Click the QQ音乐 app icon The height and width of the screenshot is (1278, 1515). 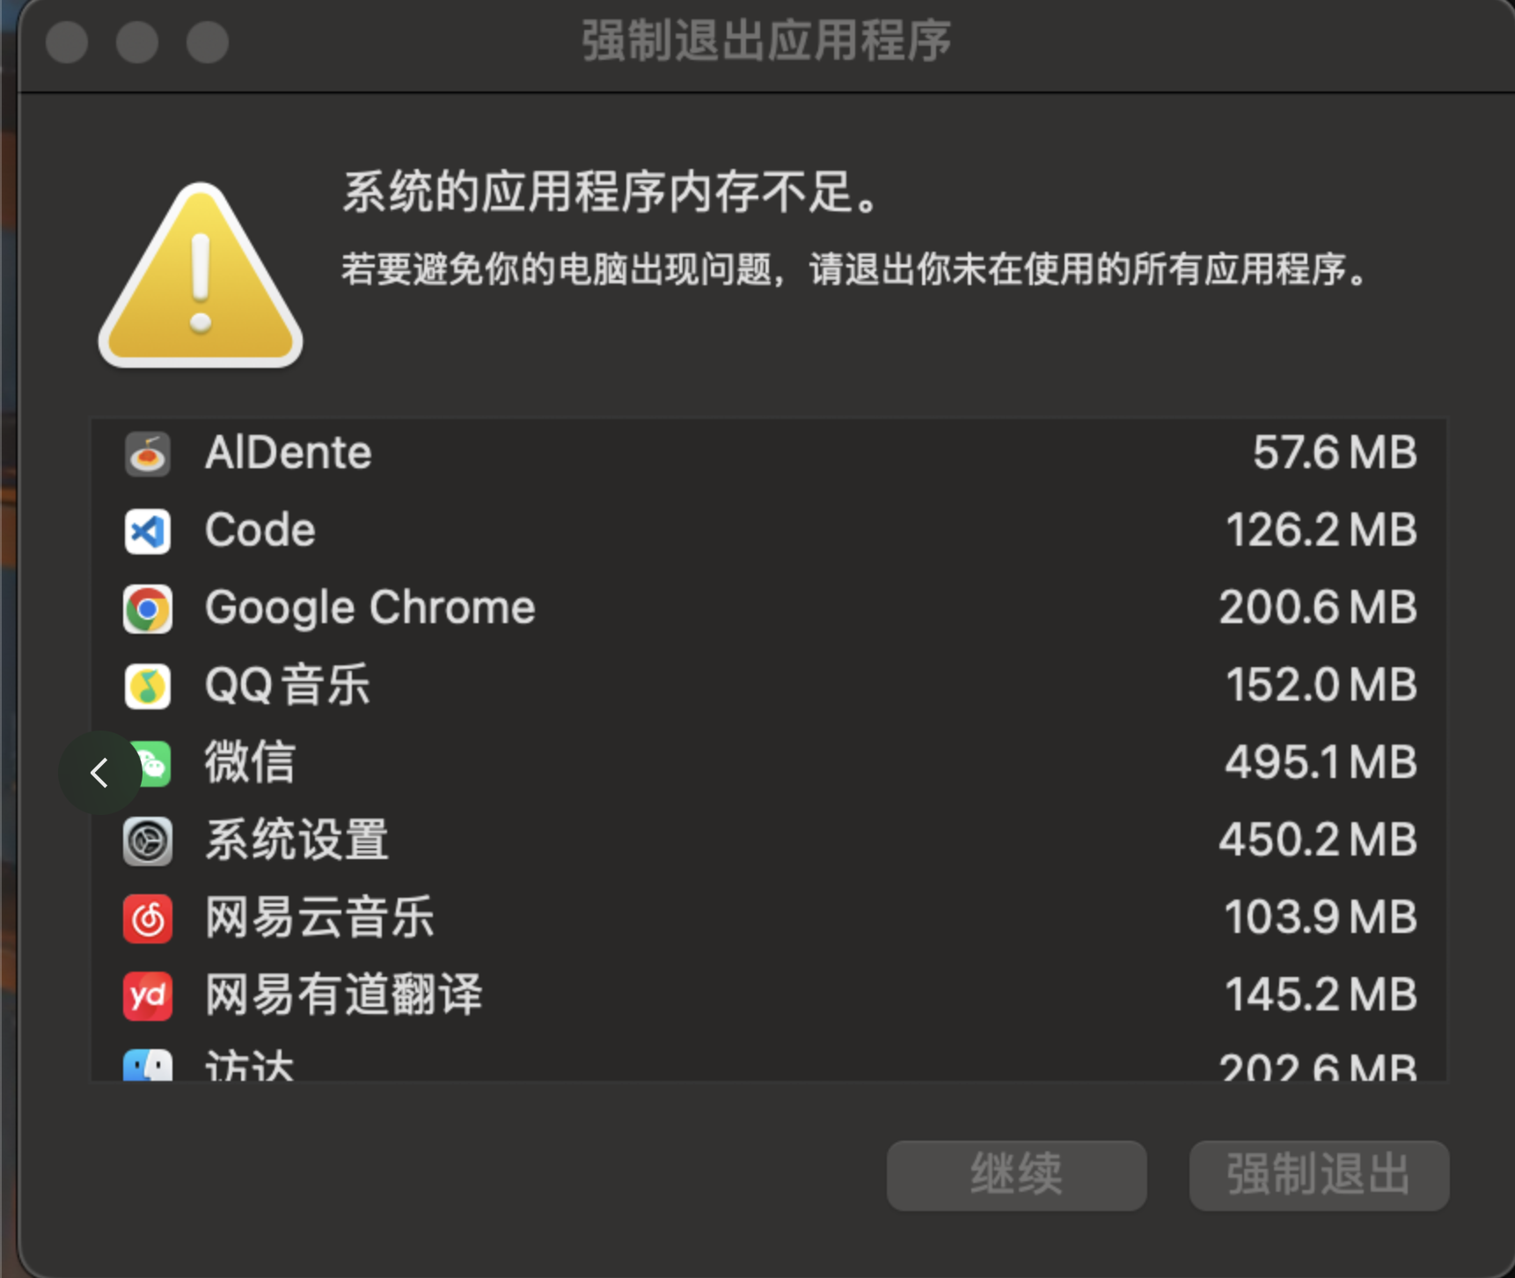click(x=148, y=687)
